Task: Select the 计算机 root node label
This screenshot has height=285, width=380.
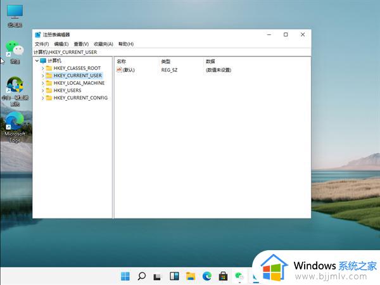Action: click(54, 61)
